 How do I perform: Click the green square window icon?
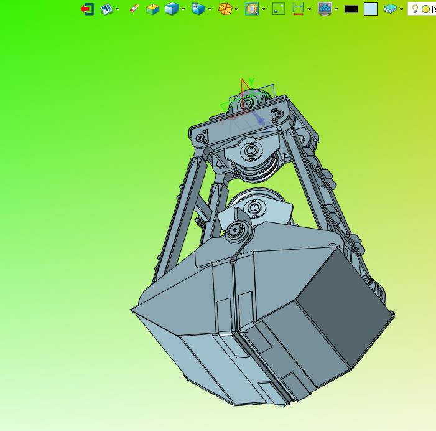279,9
